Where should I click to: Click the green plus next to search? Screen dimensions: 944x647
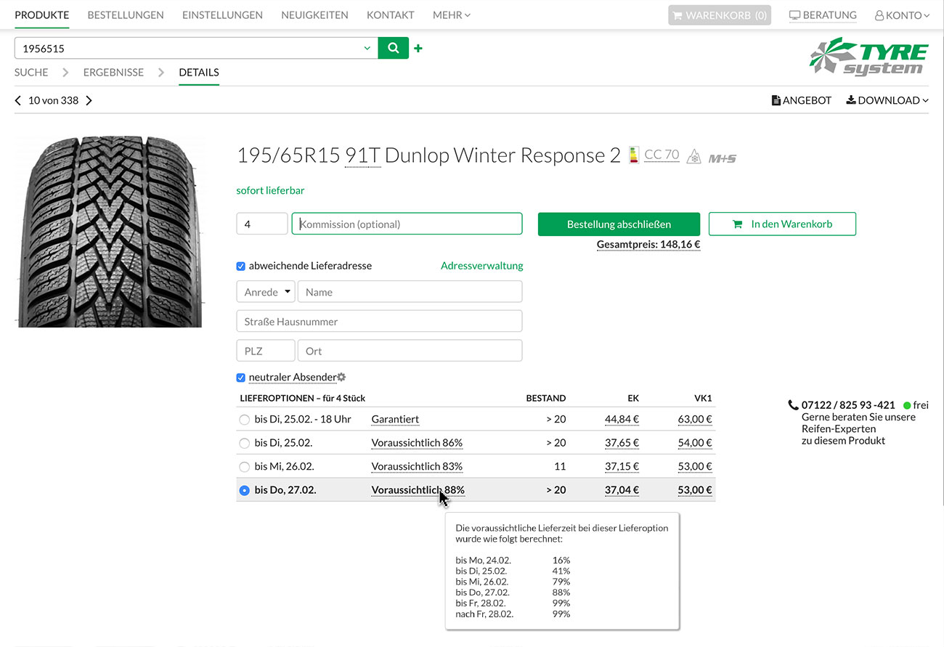click(x=418, y=48)
